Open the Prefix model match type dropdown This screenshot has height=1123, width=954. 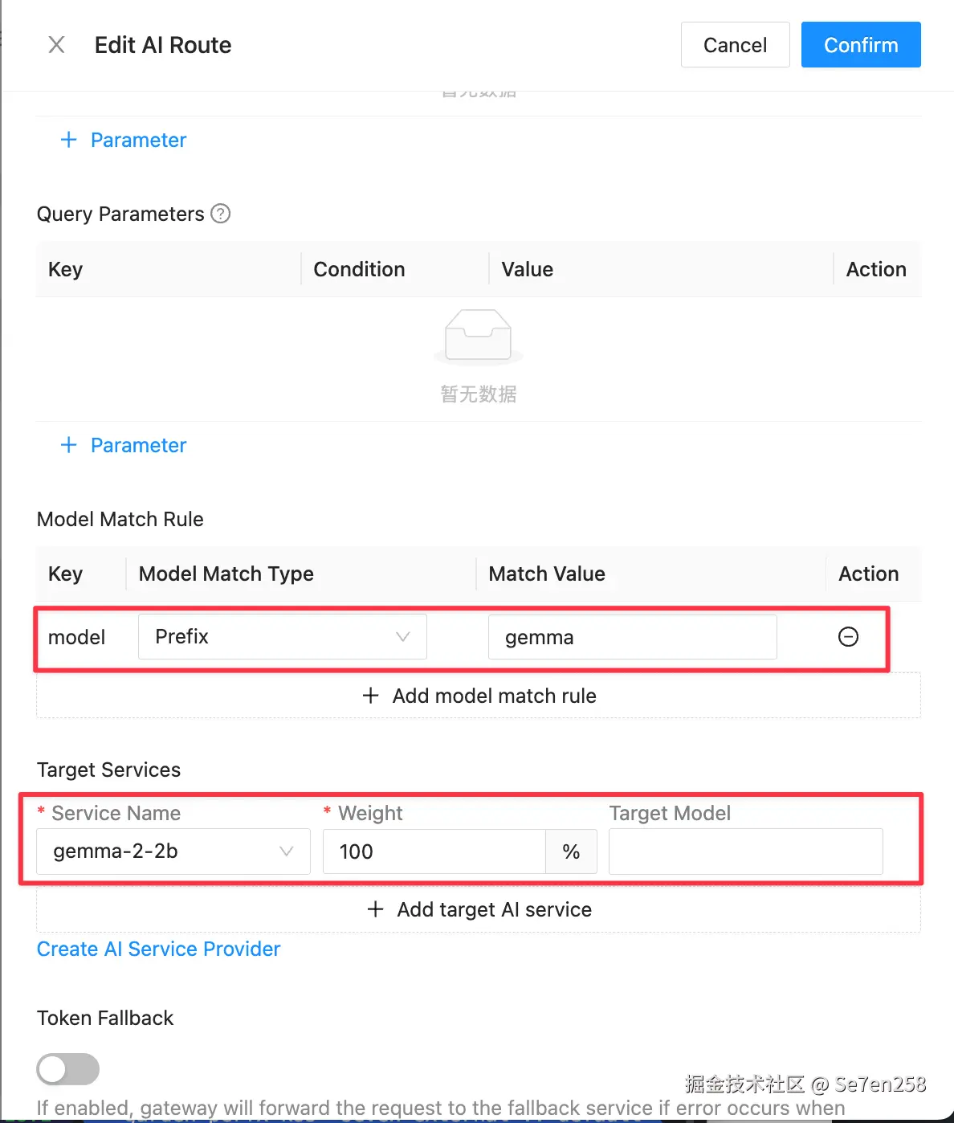282,637
